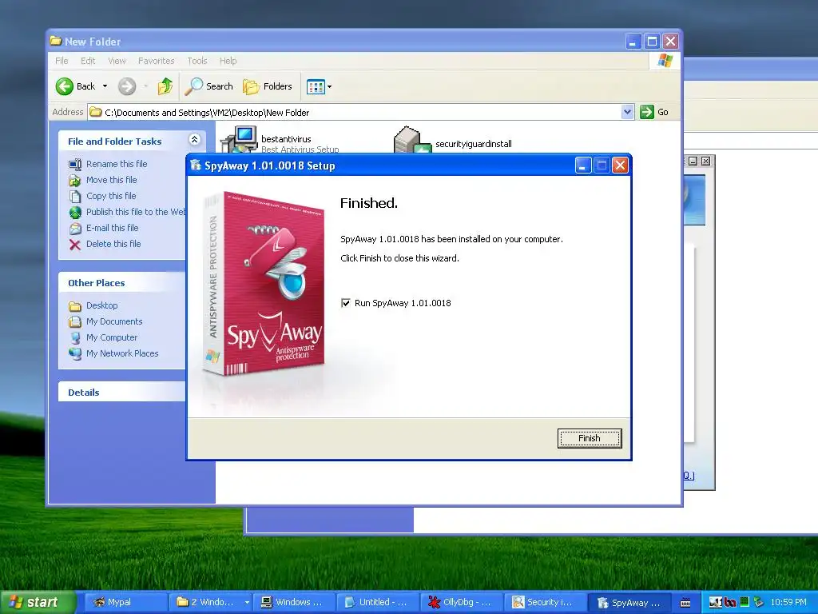The image size is (818, 614).
Task: Collapse the File and Folder Tasks panel
Action: click(x=194, y=140)
